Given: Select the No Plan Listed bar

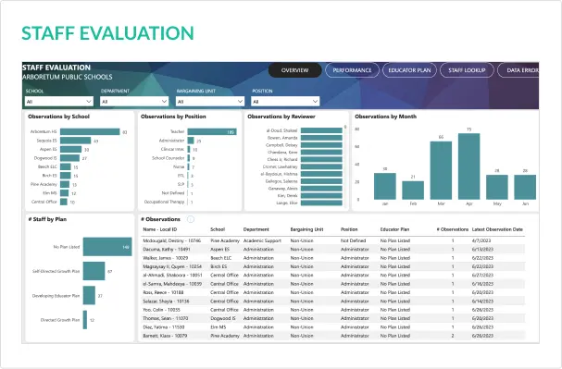Looking at the screenshot, I should tap(107, 247).
